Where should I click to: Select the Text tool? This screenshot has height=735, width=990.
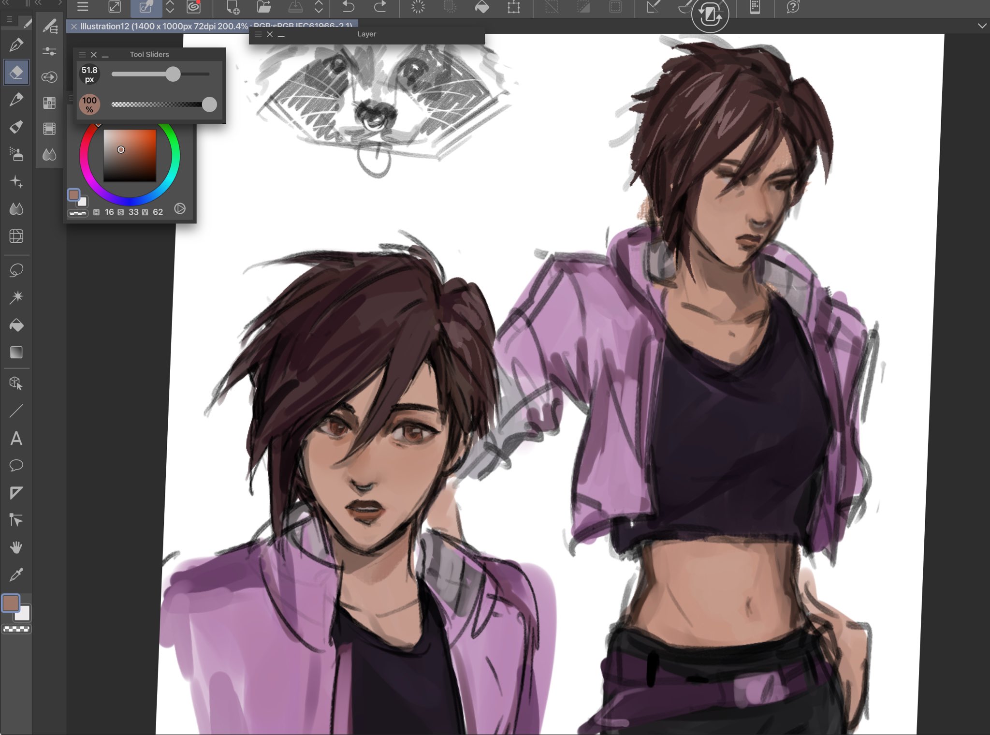tap(16, 438)
